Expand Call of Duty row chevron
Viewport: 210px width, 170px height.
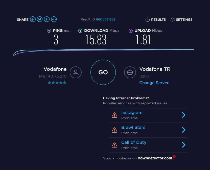coord(184,145)
